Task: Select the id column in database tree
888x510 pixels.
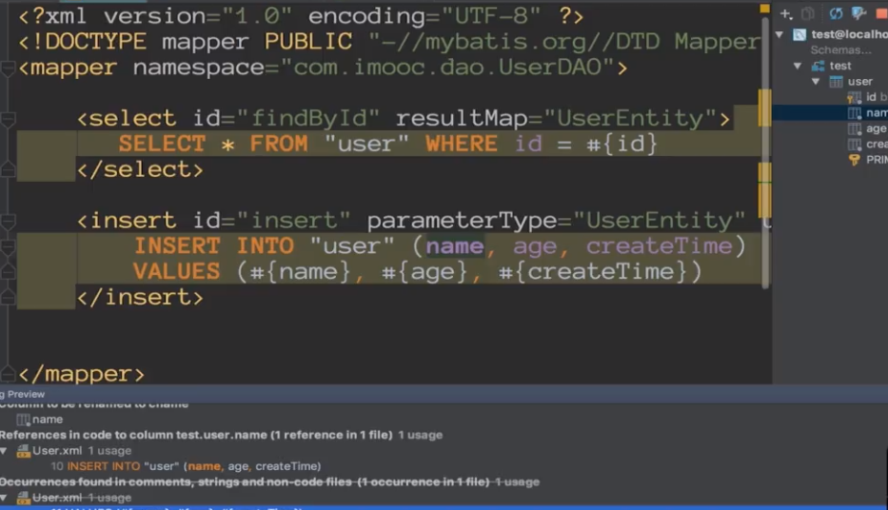Action: click(x=872, y=97)
